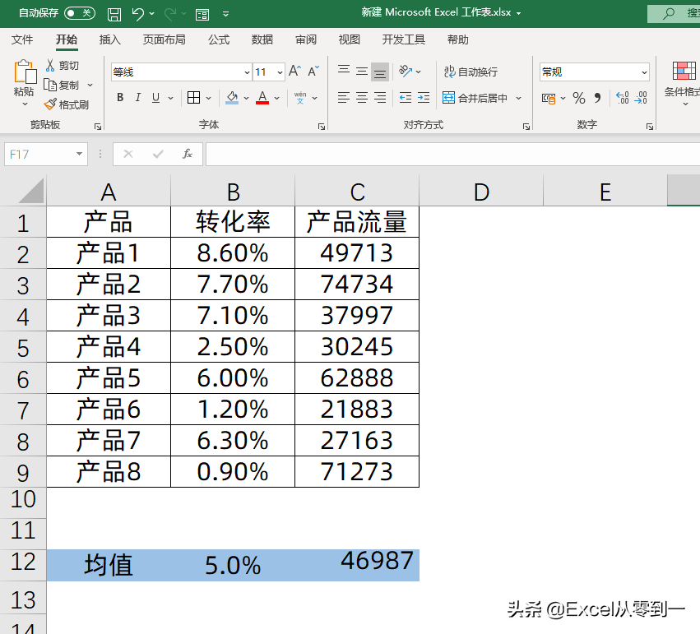
Task: Open the fill color dropdown arrow
Action: click(x=246, y=98)
